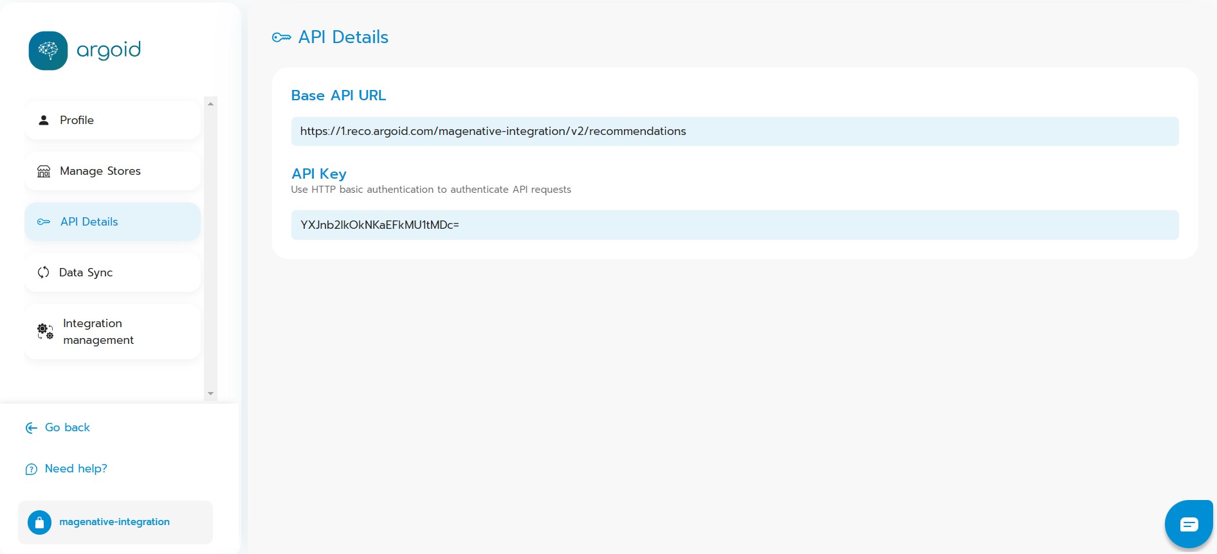Open the Need help? link
This screenshot has width=1217, height=554.
(76, 469)
